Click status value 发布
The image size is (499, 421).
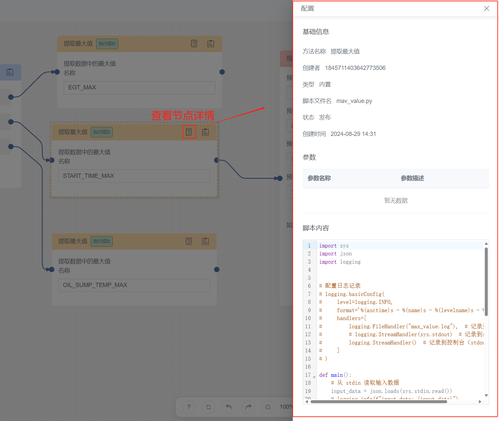point(325,117)
